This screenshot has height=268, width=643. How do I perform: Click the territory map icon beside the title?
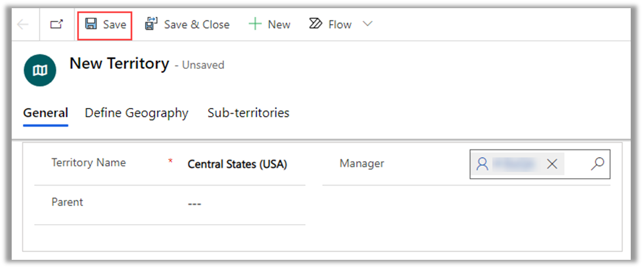click(40, 71)
